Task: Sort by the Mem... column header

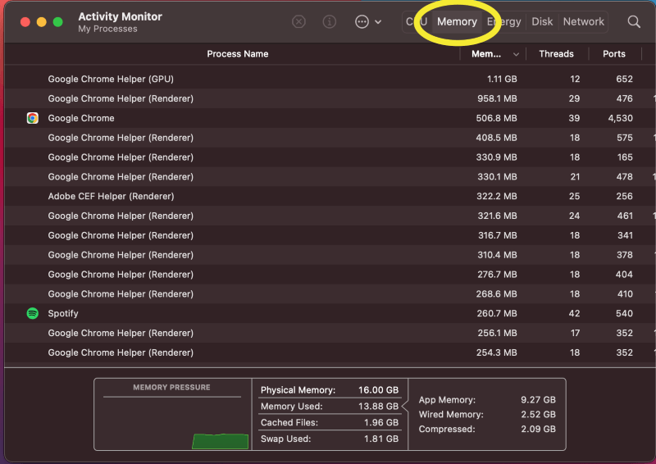Action: tap(485, 53)
